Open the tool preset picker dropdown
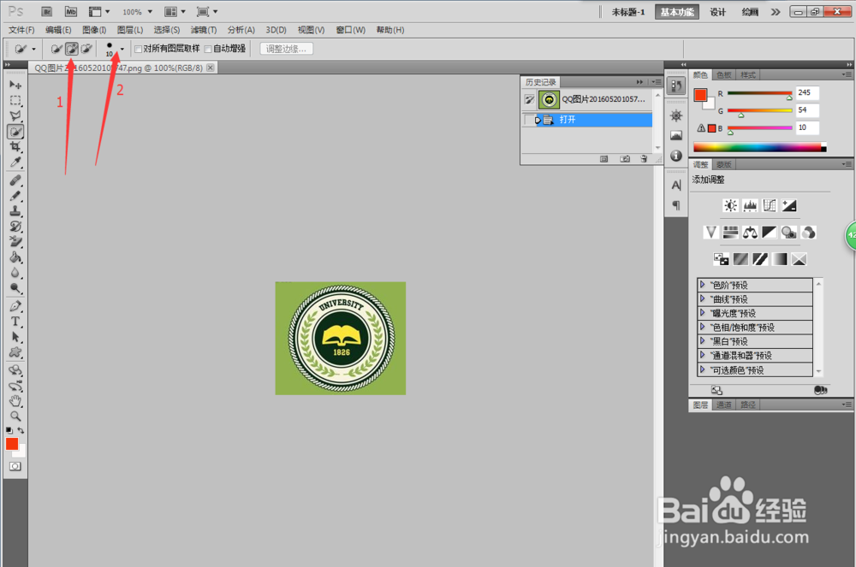This screenshot has height=567, width=856. pyautogui.click(x=33, y=49)
